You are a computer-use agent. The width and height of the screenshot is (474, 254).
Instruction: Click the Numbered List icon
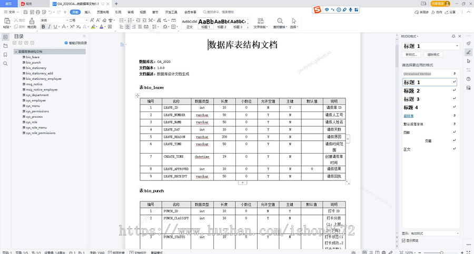130,20
